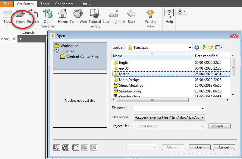Open the View Menu dropdown in dialog
This screenshot has height=159, width=242.
tap(219, 47)
